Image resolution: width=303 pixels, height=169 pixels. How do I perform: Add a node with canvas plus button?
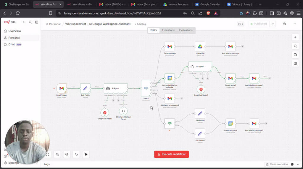(x=295, y=37)
